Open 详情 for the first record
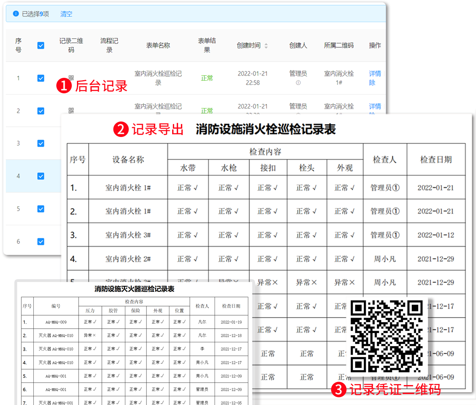 [x=374, y=73]
